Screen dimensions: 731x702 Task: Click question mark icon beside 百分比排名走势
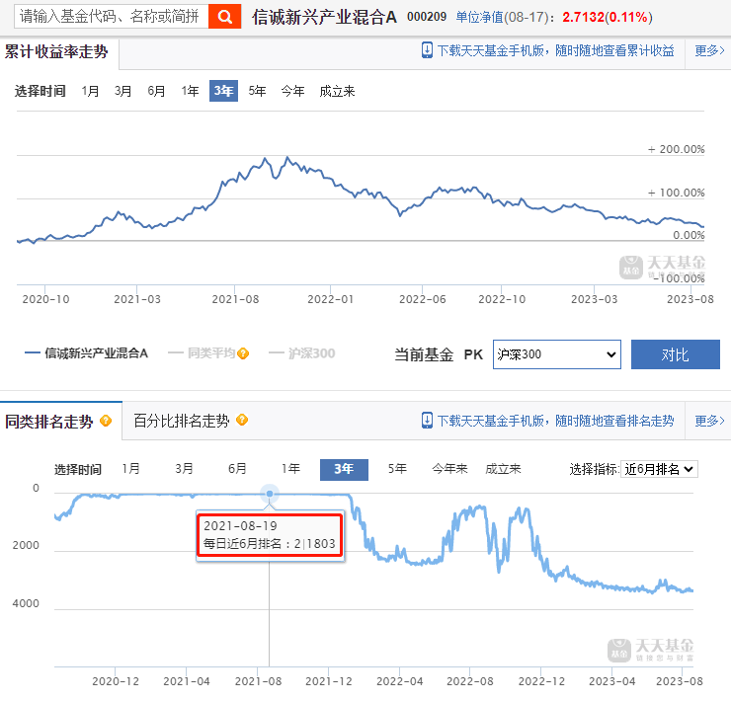[241, 421]
